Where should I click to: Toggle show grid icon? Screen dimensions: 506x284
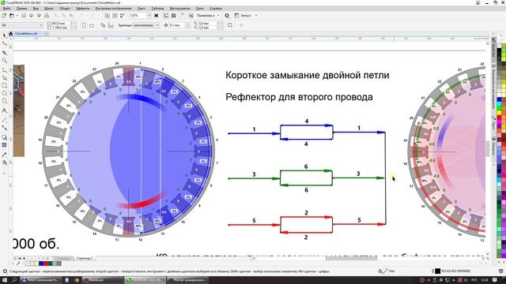pyautogui.click(x=174, y=16)
